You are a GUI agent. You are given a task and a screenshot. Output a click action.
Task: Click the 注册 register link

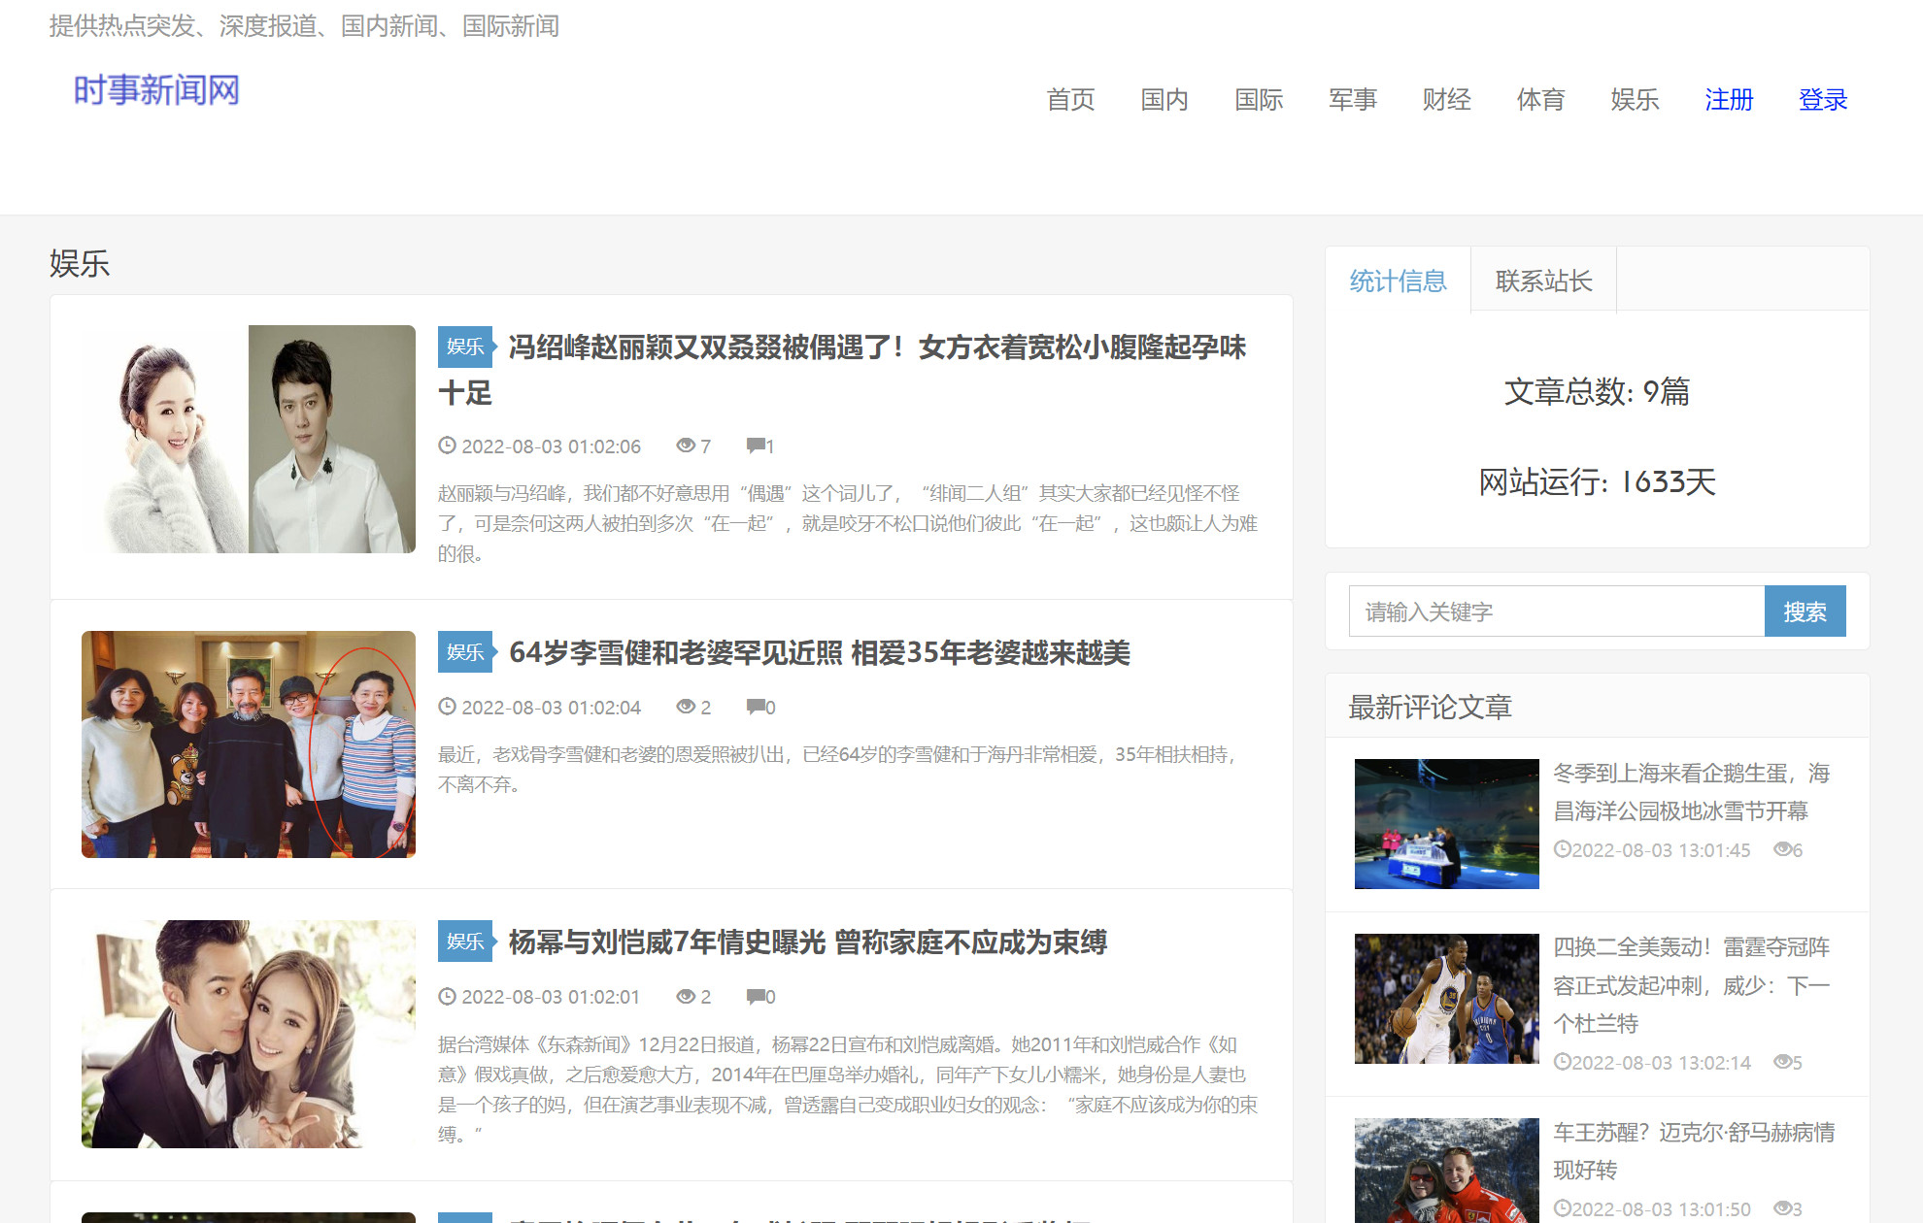1729,99
